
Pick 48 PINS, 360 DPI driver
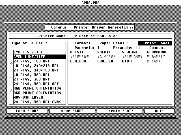pos(40,75)
